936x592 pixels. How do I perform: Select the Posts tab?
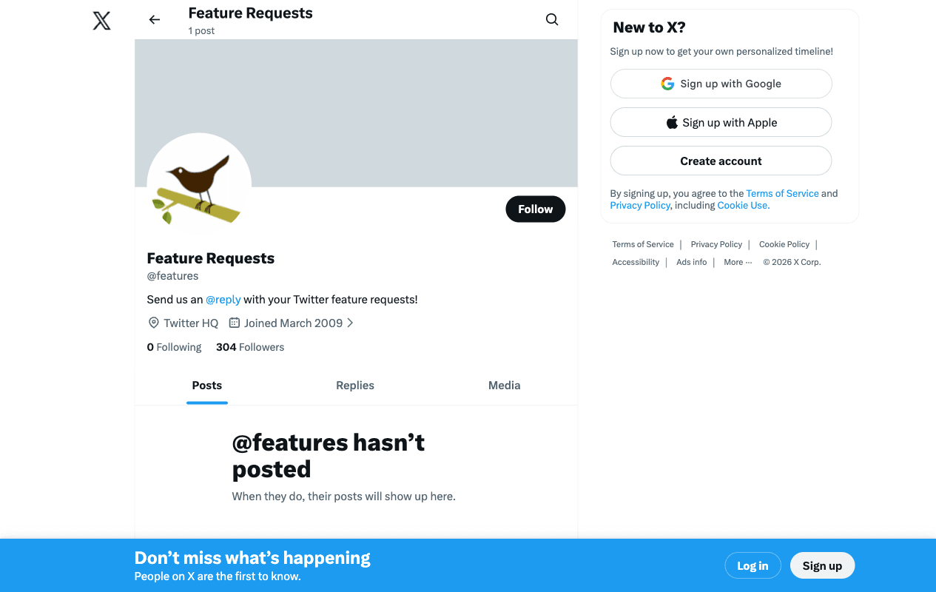tap(206, 385)
